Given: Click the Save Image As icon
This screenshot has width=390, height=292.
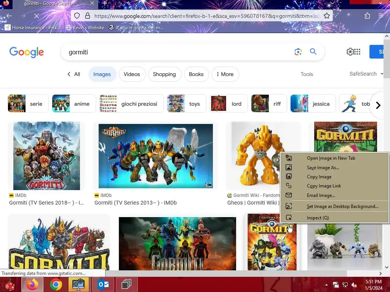Looking at the screenshot, I should [289, 167].
